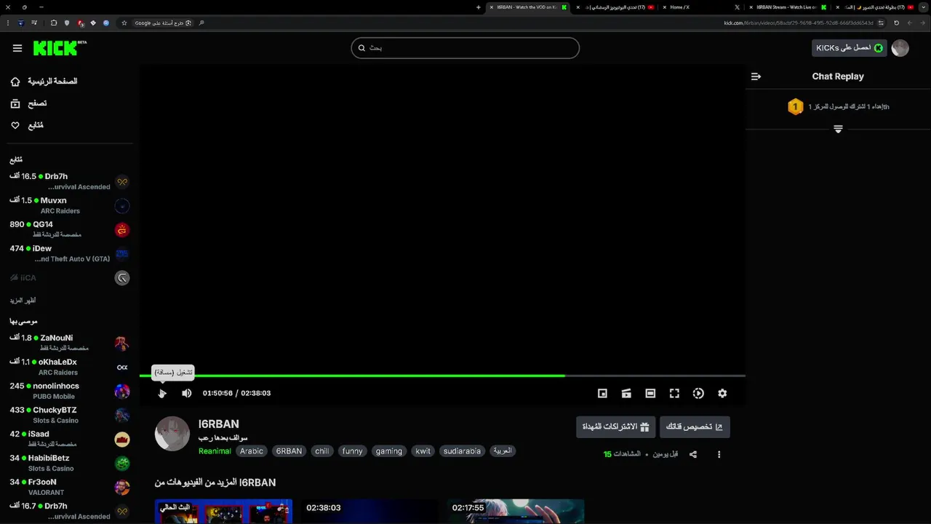Click the rank 1 gold badge

796,107
